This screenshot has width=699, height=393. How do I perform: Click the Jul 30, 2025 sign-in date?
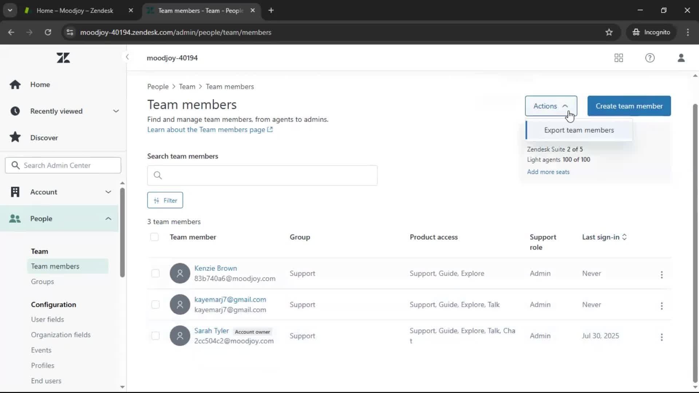pyautogui.click(x=600, y=336)
